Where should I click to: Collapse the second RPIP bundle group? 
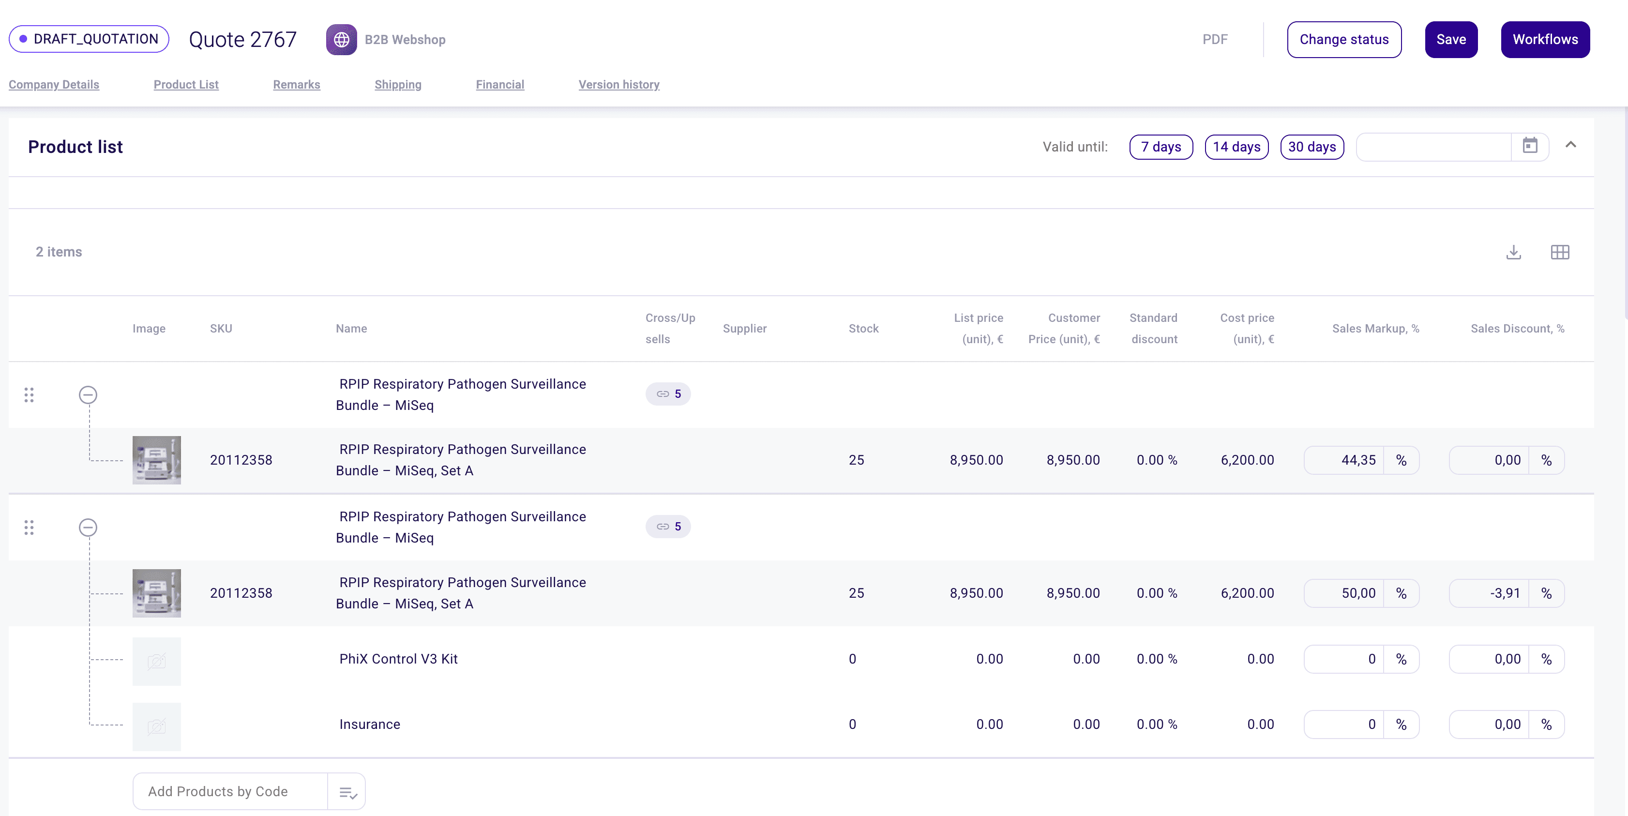88,527
